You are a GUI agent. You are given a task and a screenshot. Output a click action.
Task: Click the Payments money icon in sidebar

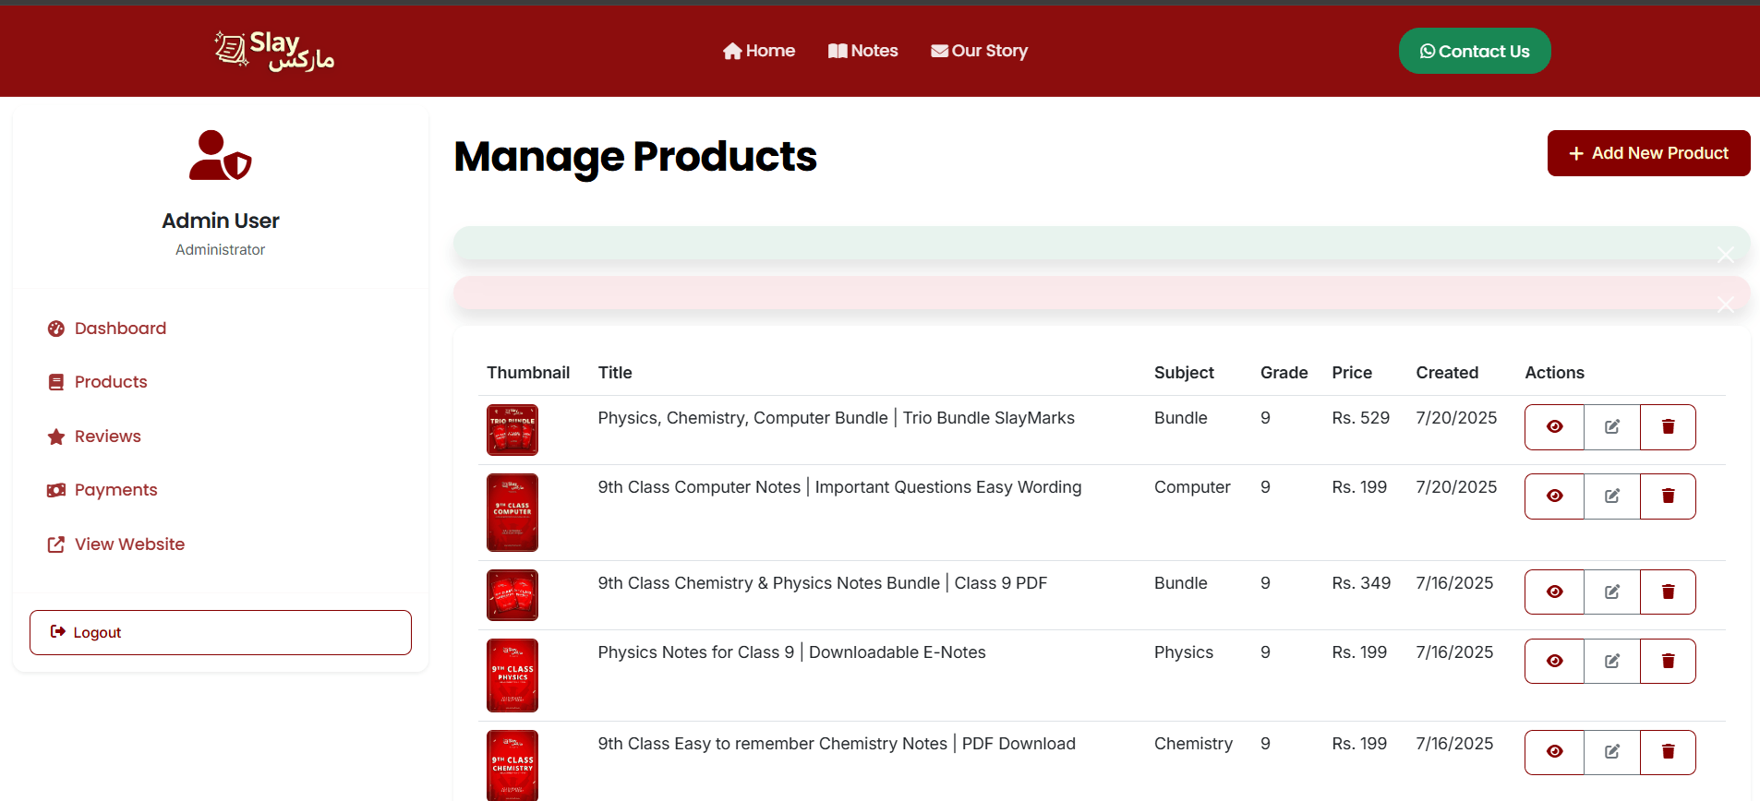click(x=56, y=490)
